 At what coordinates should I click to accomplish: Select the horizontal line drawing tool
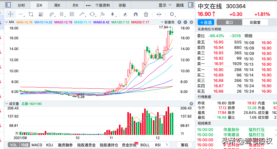pyautogui.click(x=21, y=14)
